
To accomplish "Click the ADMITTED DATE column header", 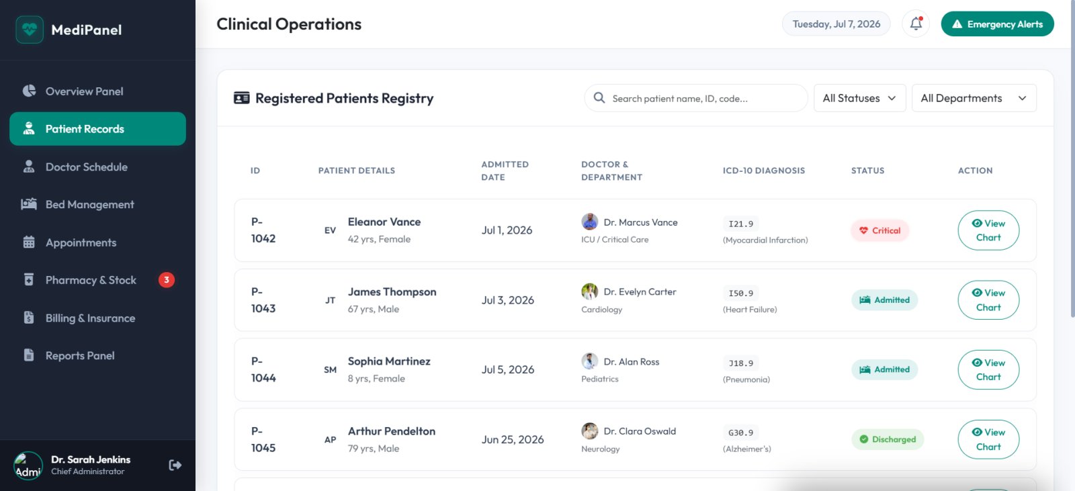I will [x=505, y=171].
